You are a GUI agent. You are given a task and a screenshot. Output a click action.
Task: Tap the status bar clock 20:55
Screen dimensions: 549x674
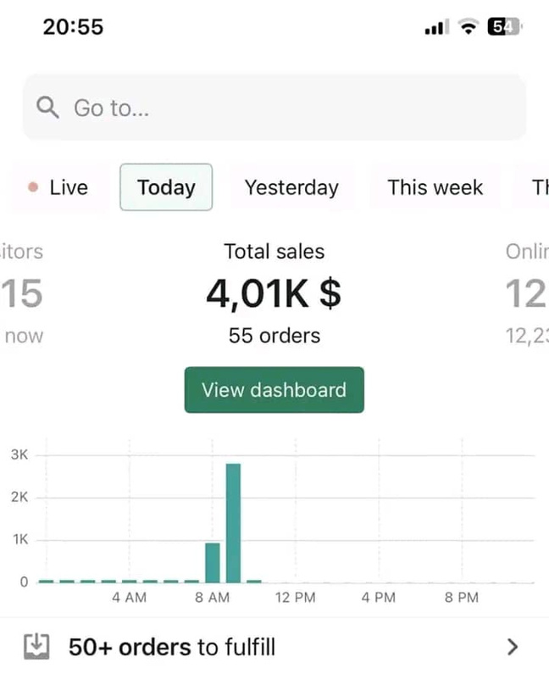(x=73, y=26)
